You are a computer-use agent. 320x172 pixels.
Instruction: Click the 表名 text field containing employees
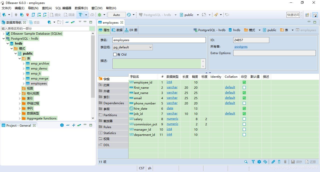click(159, 40)
